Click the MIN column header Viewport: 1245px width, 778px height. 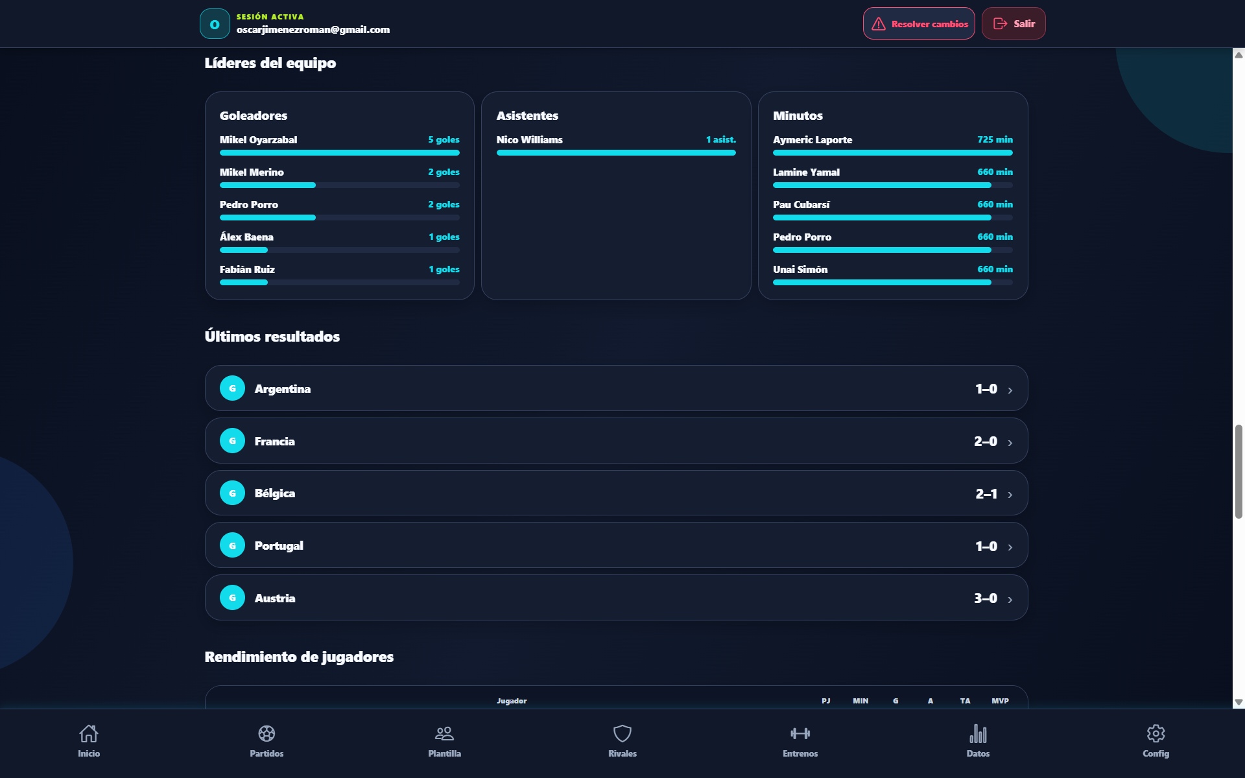click(x=860, y=701)
